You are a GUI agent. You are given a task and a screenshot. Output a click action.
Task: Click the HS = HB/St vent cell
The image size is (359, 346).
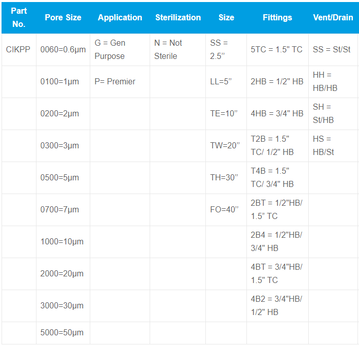coord(333,145)
